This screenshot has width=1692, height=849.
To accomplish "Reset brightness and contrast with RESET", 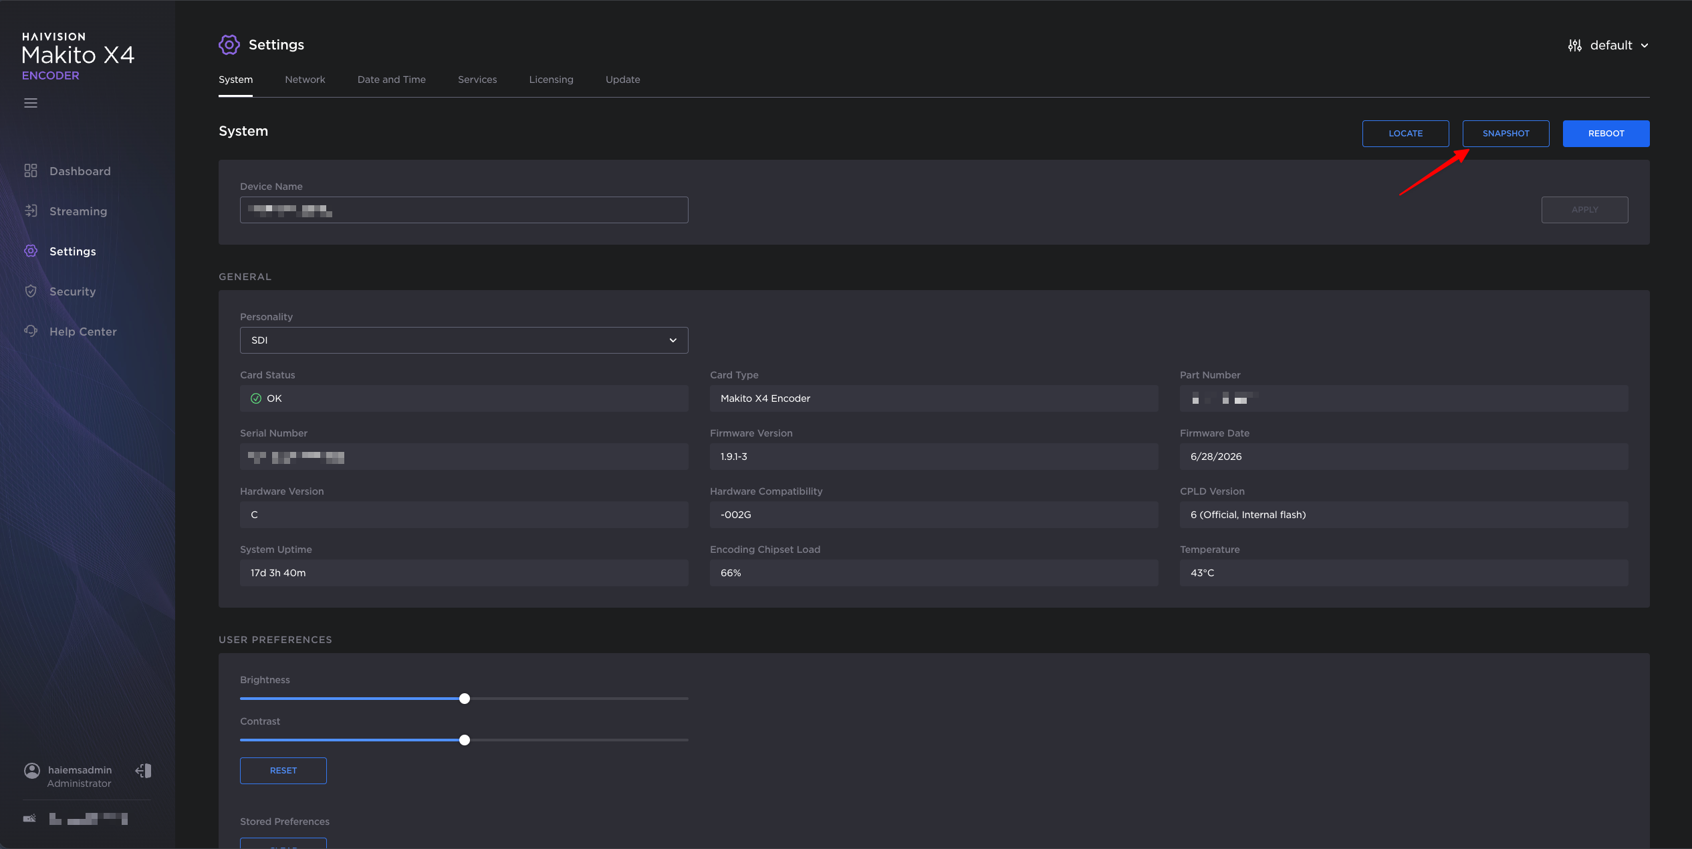I will point(283,771).
